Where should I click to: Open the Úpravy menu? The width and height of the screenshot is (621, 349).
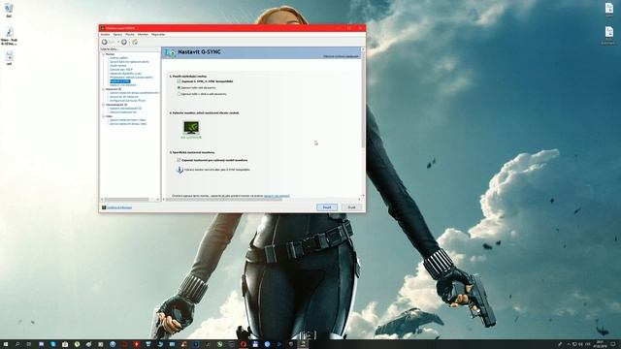[x=117, y=35]
